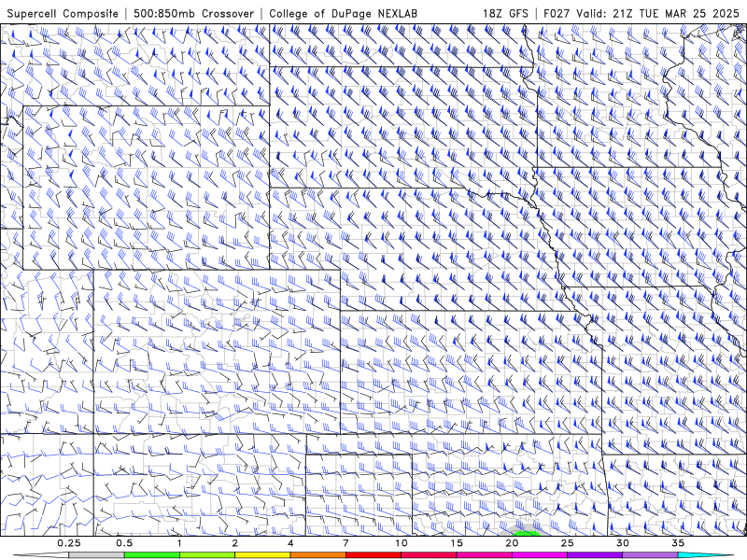
Task: Select the magenta legend segment between 20 and 25
Action: coord(540,555)
